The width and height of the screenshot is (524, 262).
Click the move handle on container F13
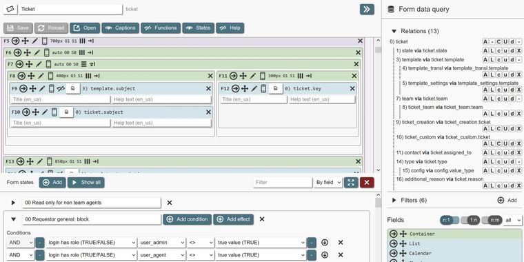(x=30, y=161)
